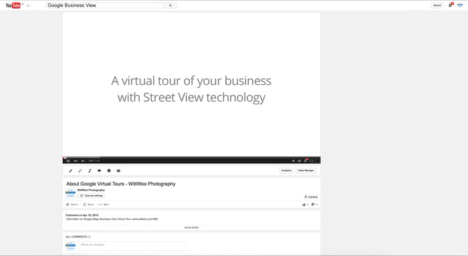Click the Upload button
468x256 pixels.
pyautogui.click(x=437, y=5)
